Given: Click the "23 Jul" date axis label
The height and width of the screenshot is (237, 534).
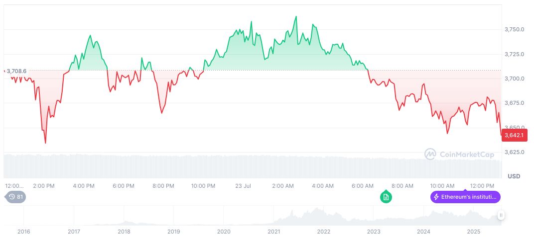Looking at the screenshot, I should pos(243,186).
